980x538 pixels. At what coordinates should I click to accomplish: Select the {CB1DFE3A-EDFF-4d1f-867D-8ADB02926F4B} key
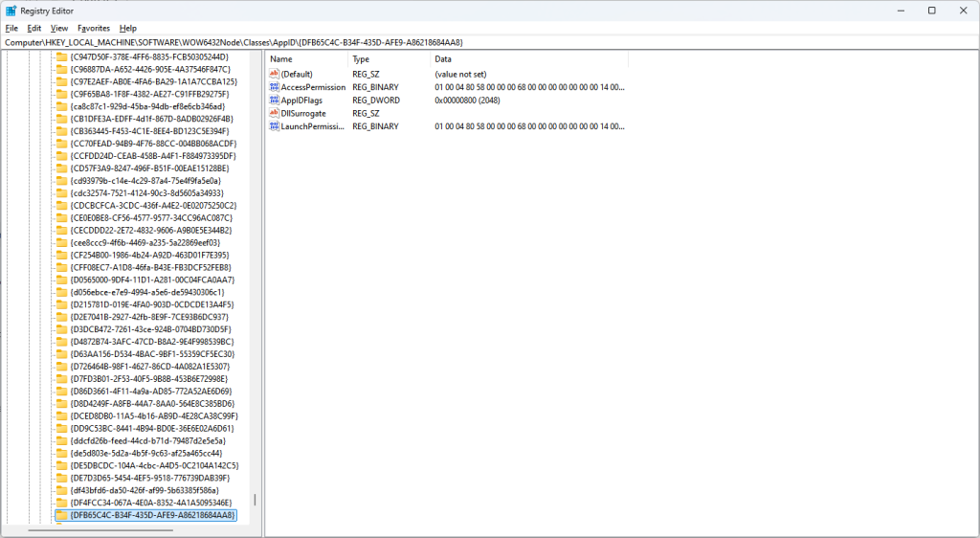click(150, 119)
